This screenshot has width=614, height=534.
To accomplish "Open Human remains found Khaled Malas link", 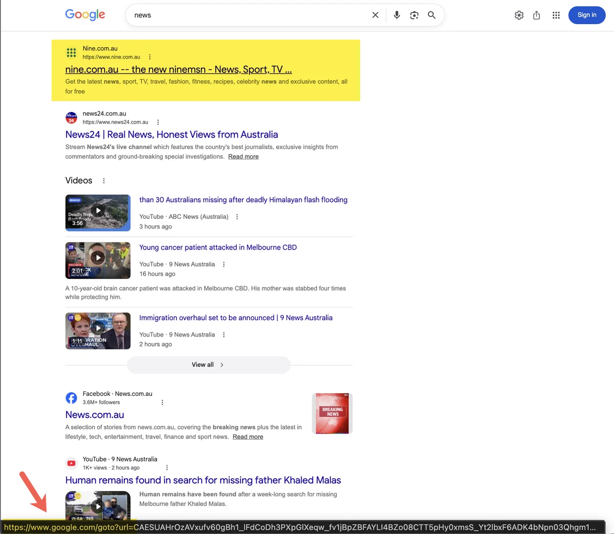I will point(203,480).
